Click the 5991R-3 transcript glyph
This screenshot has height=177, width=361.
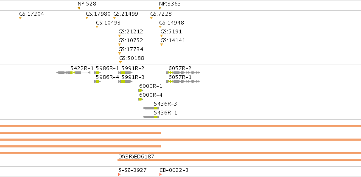pos(126,82)
